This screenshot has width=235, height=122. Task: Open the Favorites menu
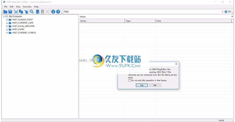pos(27,7)
